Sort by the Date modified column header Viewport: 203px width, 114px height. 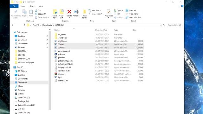point(101,30)
